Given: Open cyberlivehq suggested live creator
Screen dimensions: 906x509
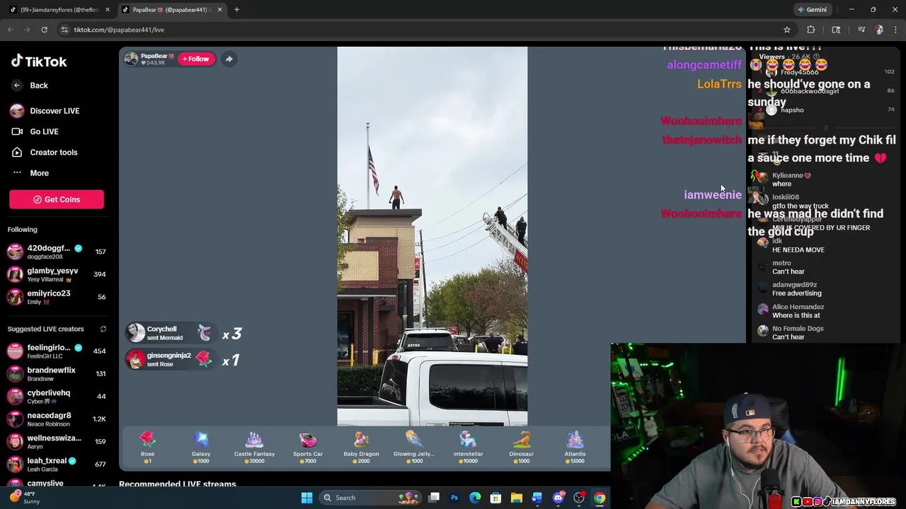Looking at the screenshot, I should pyautogui.click(x=57, y=396).
